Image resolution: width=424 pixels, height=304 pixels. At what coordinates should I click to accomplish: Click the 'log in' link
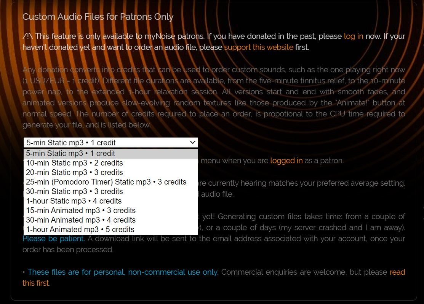pos(354,37)
